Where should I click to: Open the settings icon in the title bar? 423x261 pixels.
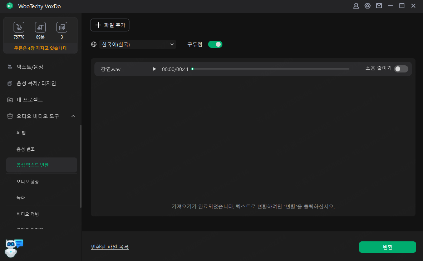[367, 6]
